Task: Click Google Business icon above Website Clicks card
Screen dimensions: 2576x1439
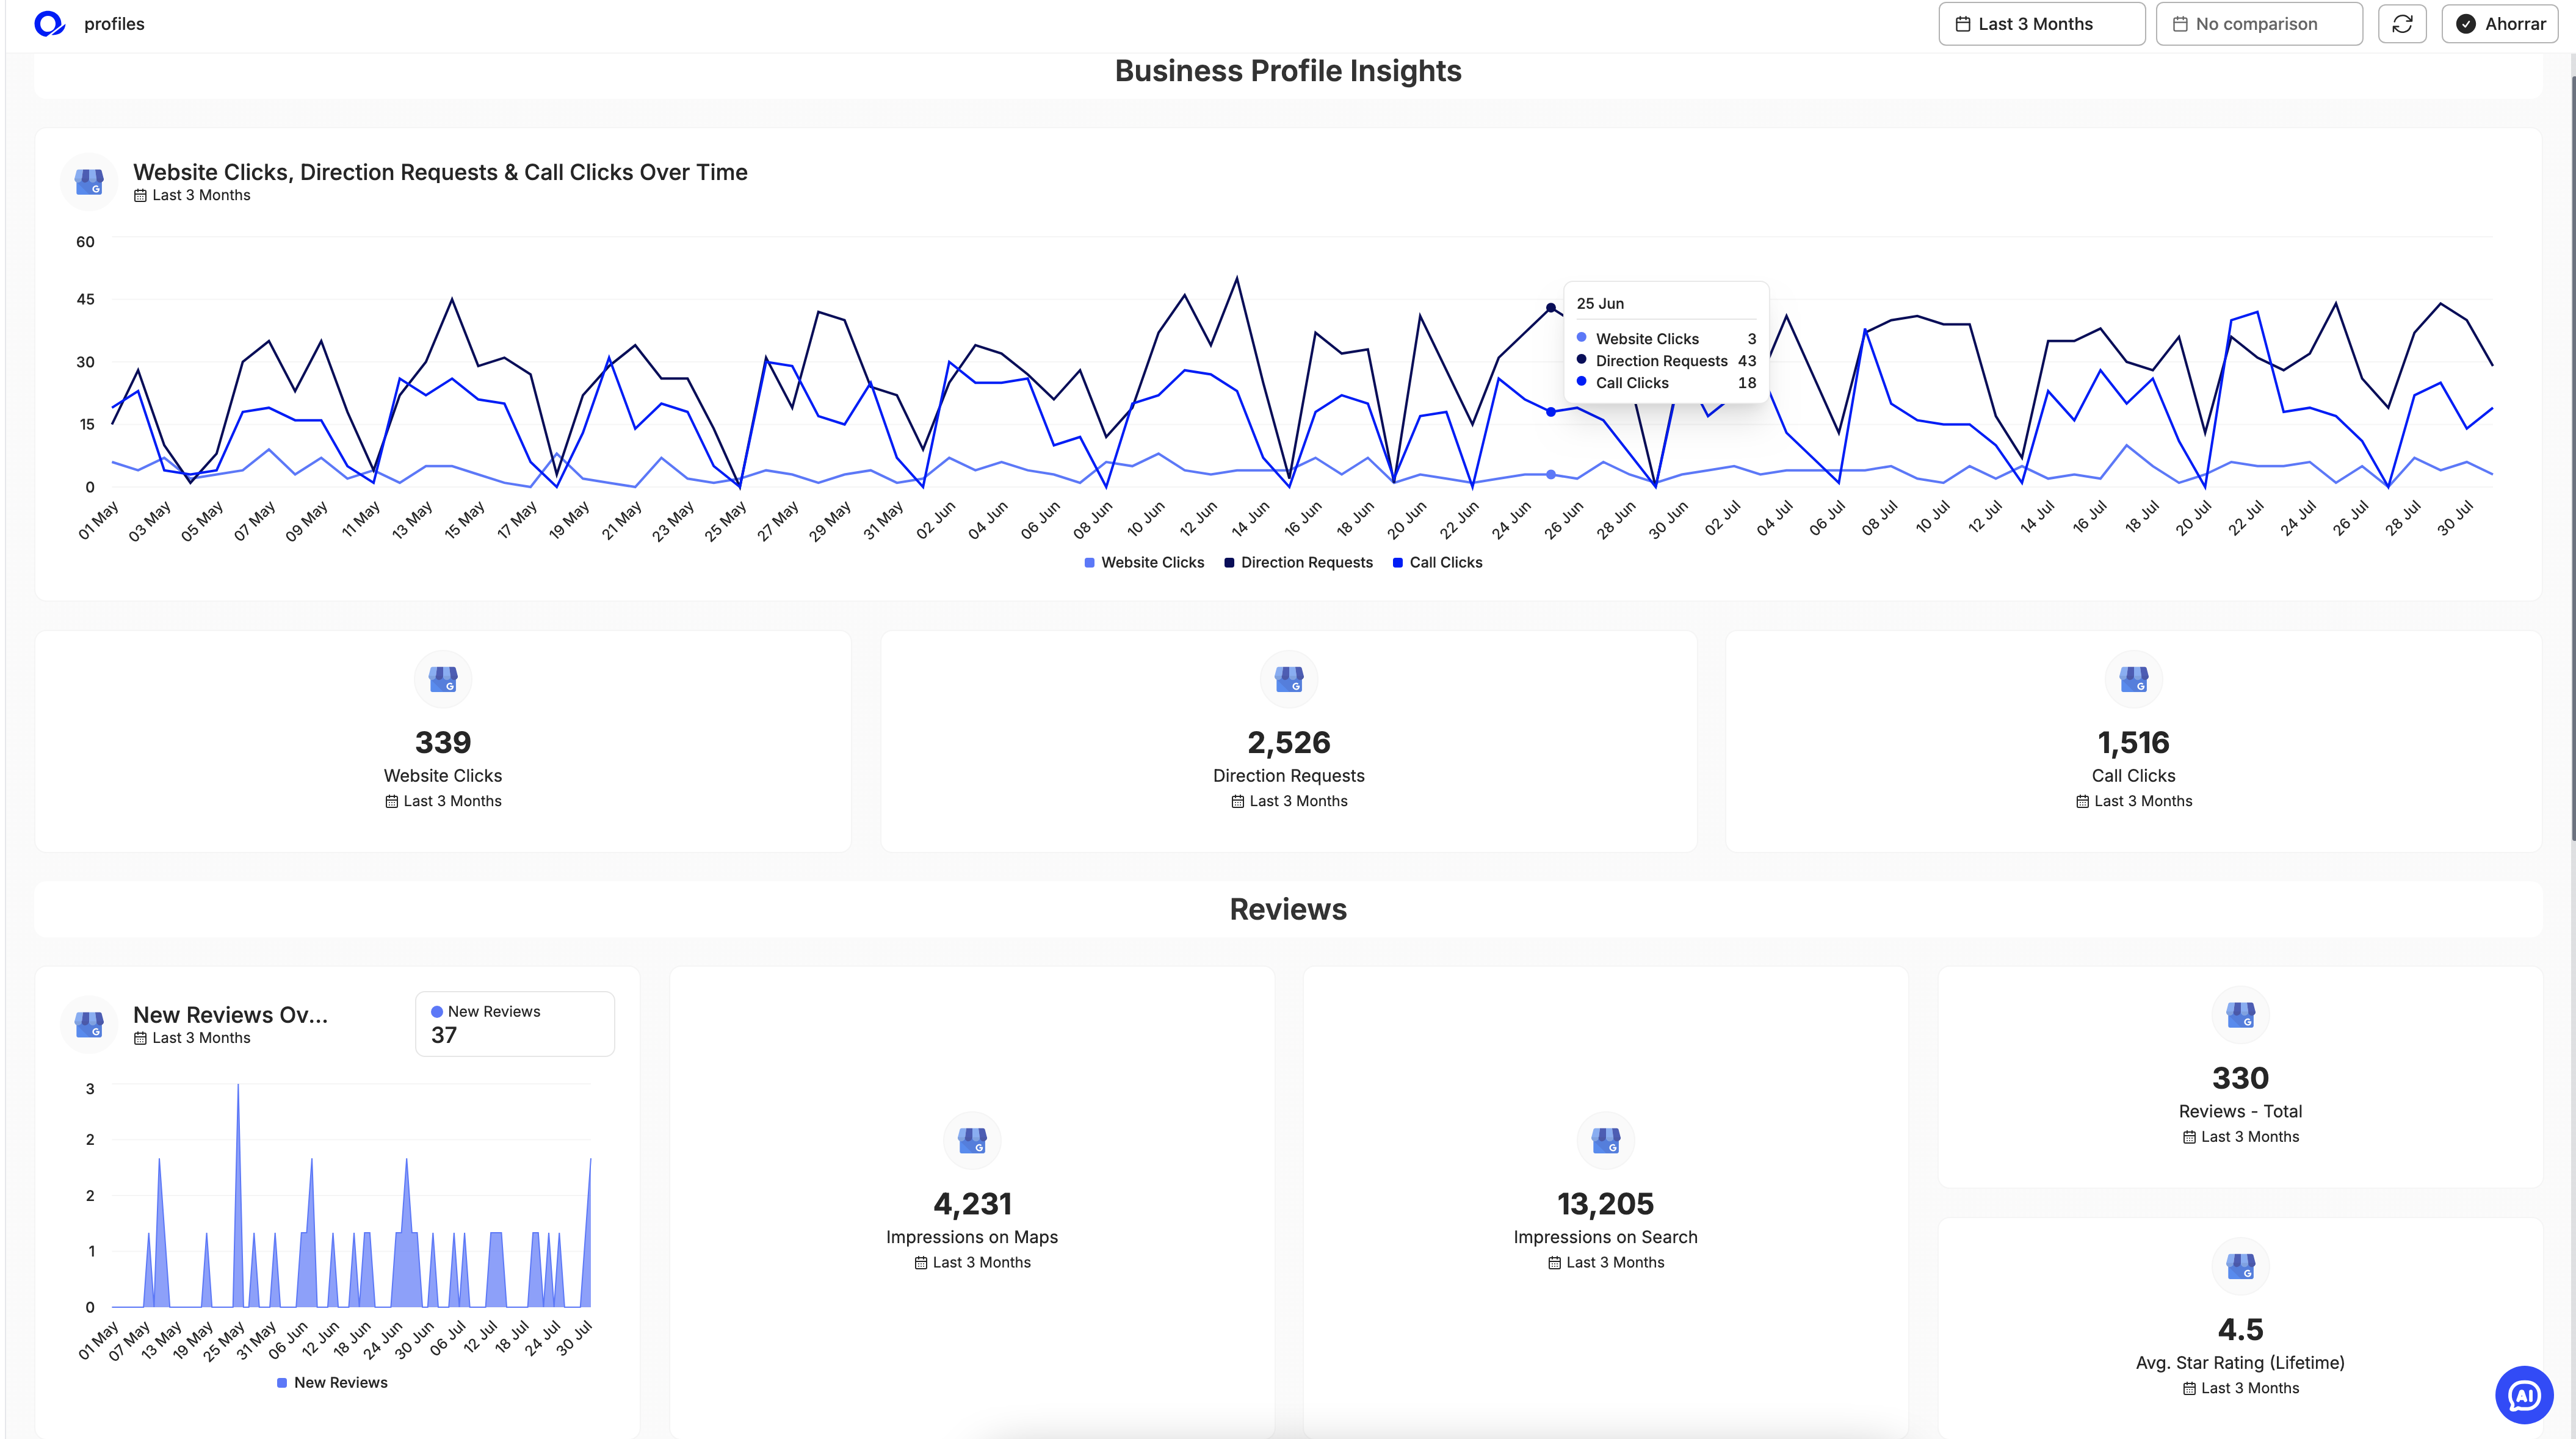Action: point(443,679)
